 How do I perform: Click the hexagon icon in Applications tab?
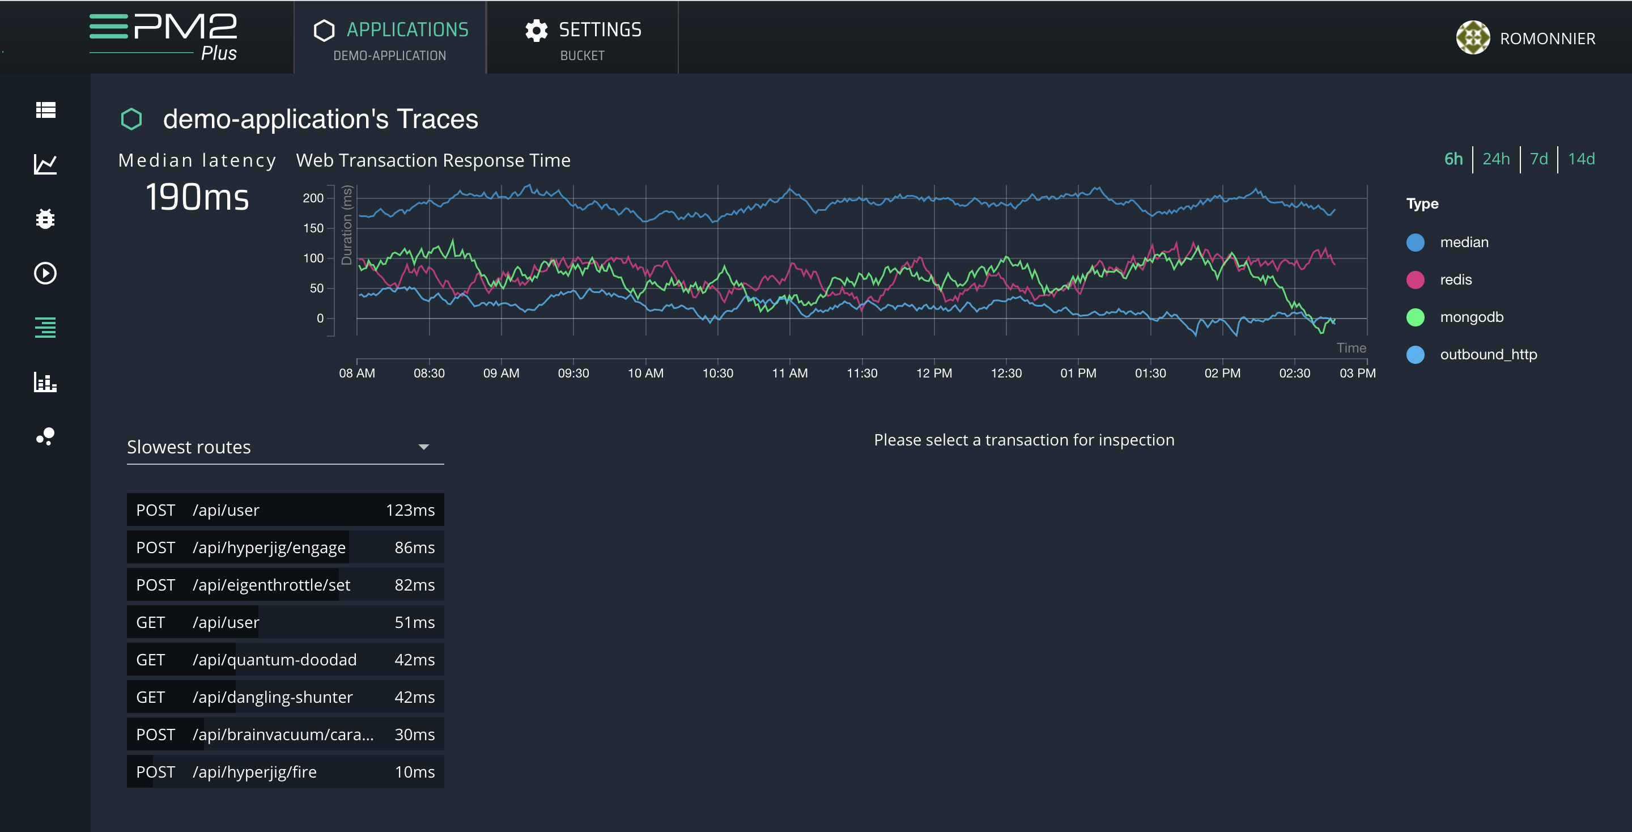(x=324, y=31)
